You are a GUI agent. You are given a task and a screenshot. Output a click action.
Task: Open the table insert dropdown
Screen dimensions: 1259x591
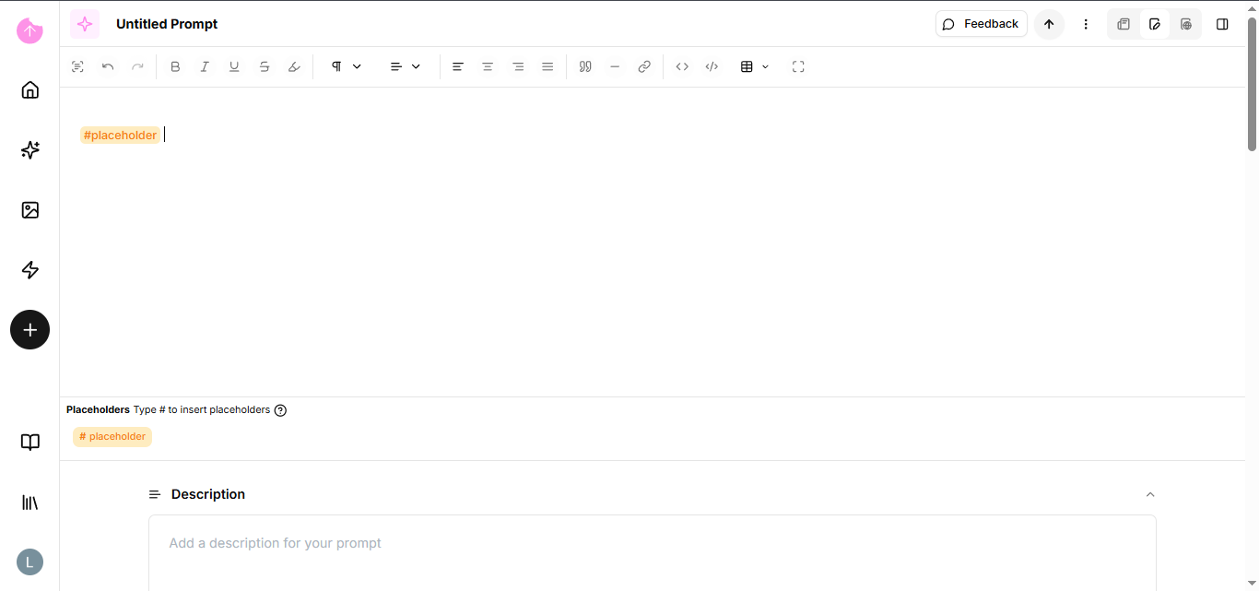click(754, 66)
